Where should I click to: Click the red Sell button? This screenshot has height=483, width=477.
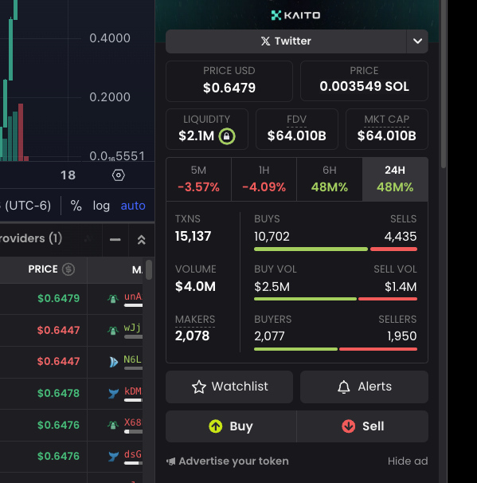pos(362,426)
